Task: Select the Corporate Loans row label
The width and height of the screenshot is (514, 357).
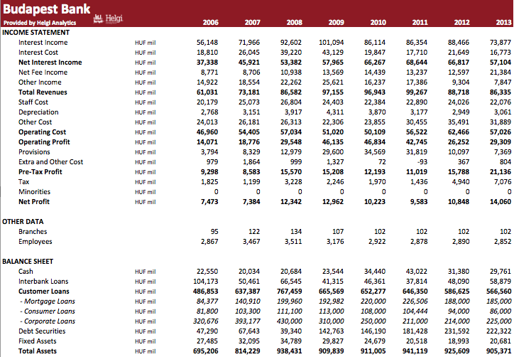Action: pos(48,321)
